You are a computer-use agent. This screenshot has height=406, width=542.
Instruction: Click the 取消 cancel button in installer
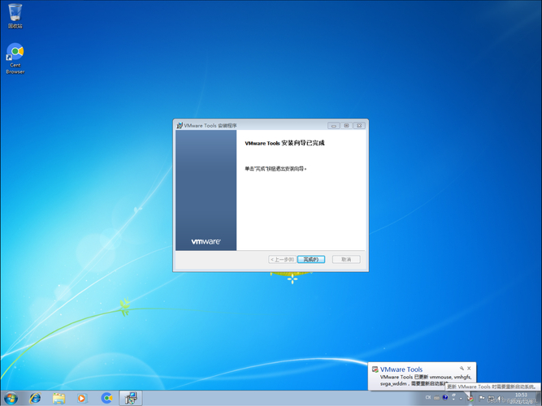point(346,259)
